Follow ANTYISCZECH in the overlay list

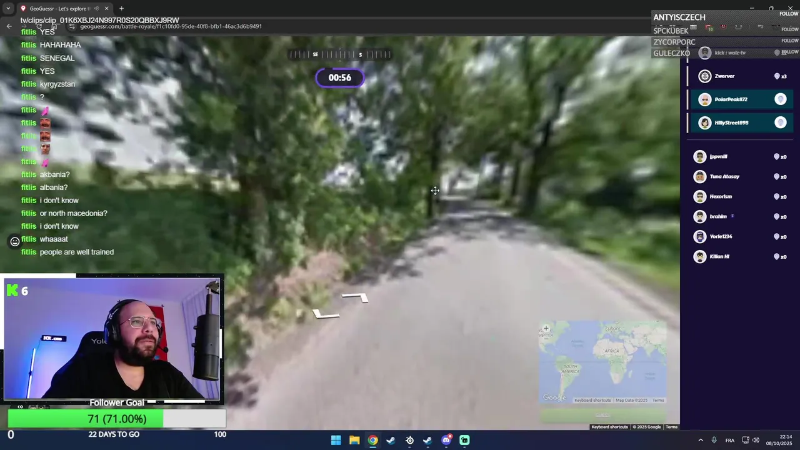coord(789,14)
